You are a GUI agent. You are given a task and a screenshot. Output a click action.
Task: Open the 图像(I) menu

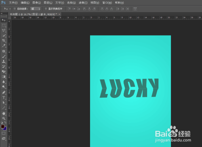click(37, 3)
